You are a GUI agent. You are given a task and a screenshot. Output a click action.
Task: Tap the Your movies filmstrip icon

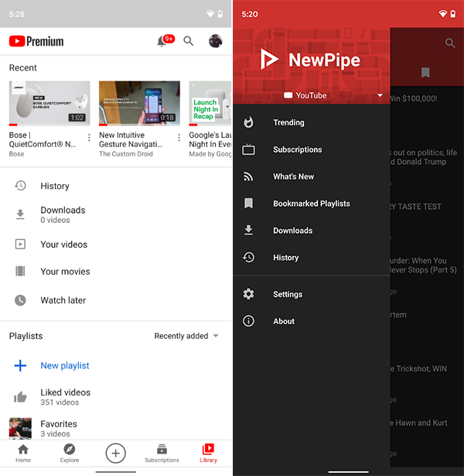[x=20, y=271]
